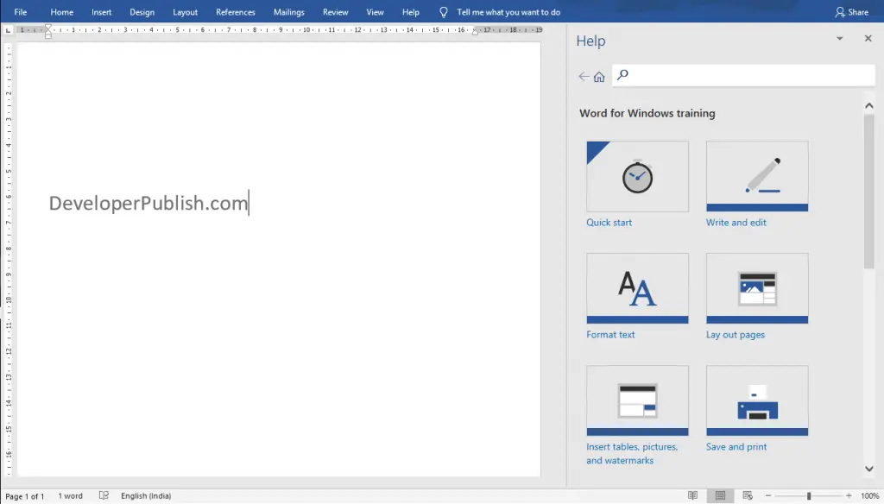Click the Help pane scroll down arrow
This screenshot has height=504, width=884.
click(x=868, y=469)
